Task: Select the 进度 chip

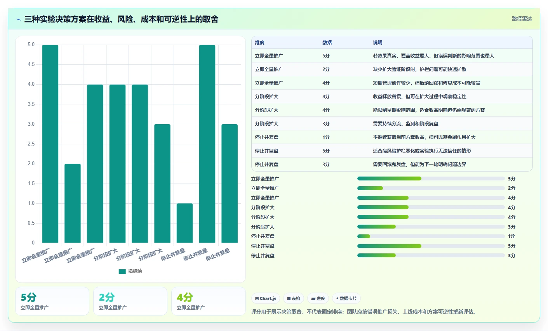Action: click(318, 298)
